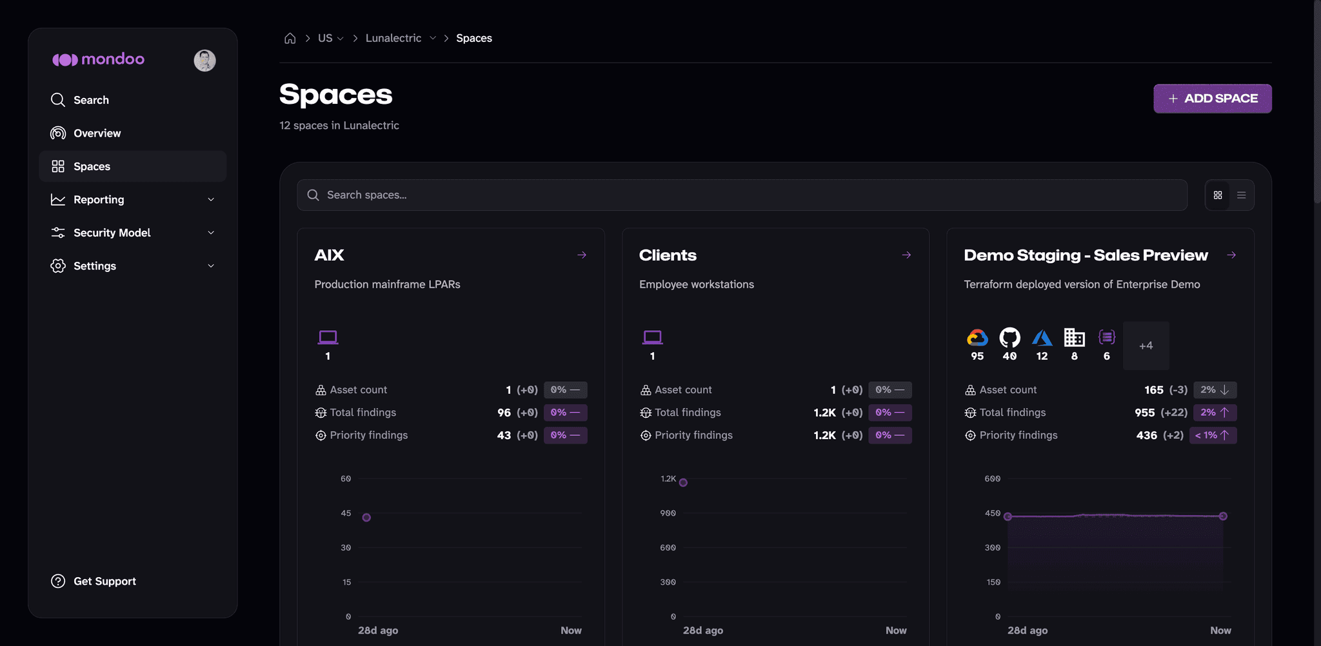Image resolution: width=1321 pixels, height=646 pixels.
Task: Switch to list view layout
Action: (1241, 195)
